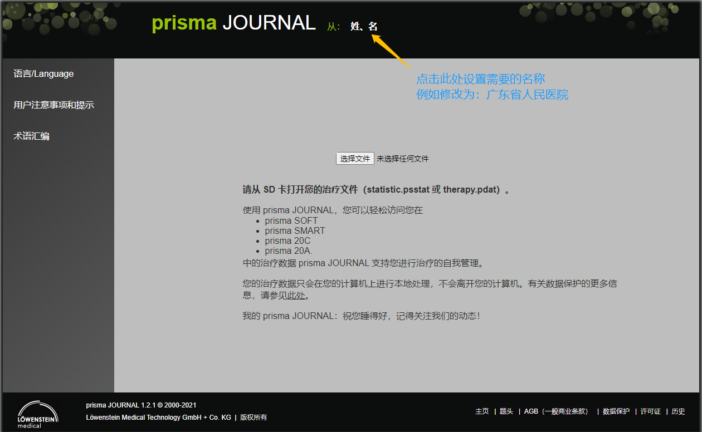Screen dimensions: 702x432
Task: Open 用户注意事项和提示 in the sidebar
Action: [x=53, y=105]
